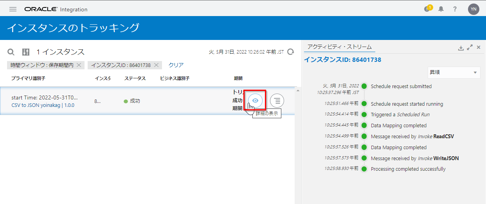
Task: Show instance details with eye icon
Action: click(256, 101)
